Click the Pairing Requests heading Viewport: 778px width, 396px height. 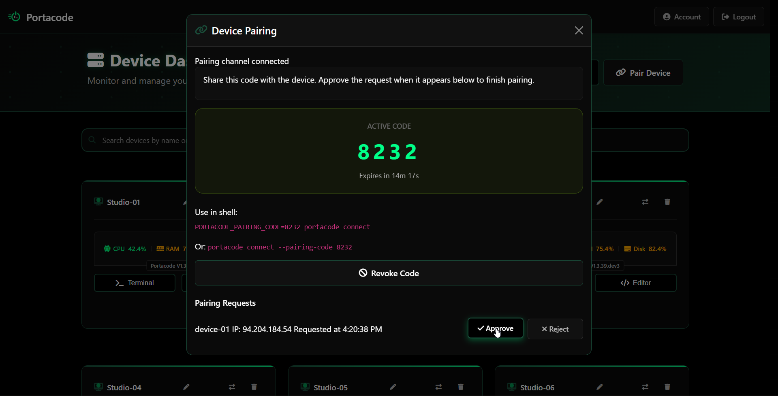[225, 303]
